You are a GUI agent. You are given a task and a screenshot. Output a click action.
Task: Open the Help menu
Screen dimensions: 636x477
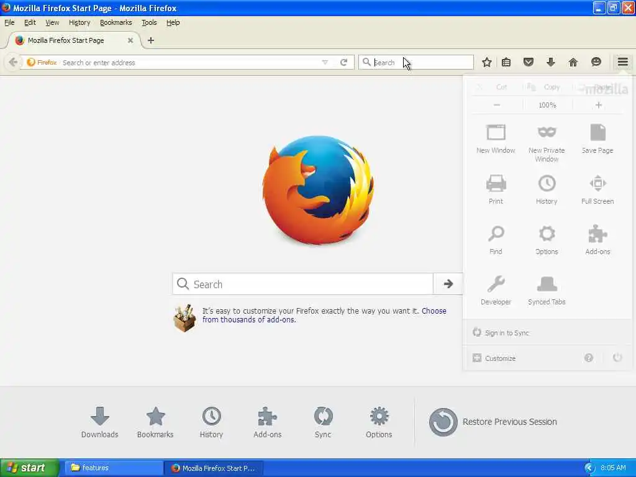point(173,23)
